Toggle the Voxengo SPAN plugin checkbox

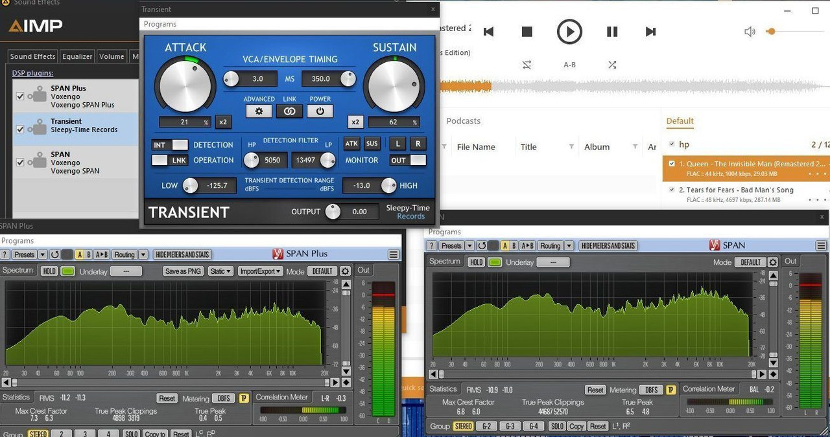coord(20,162)
